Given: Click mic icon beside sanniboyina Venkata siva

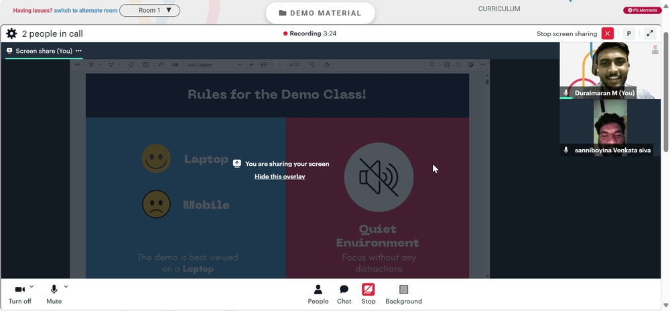Looking at the screenshot, I should [566, 150].
